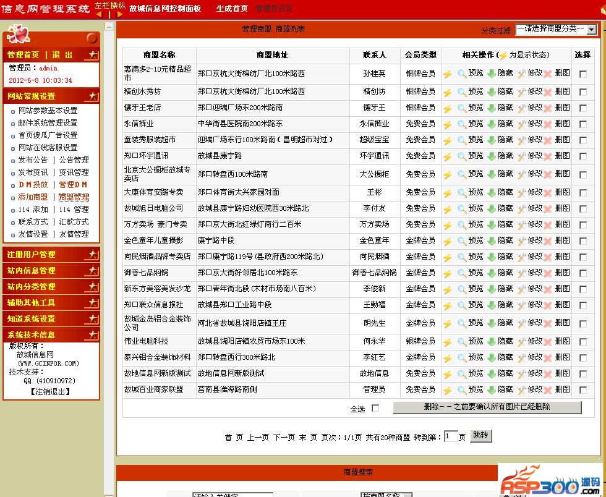Viewport: 606px width, 497px height.
Task: Tick the checkbox for 惠满多2-10元精品超市 row
Action: coord(583,74)
